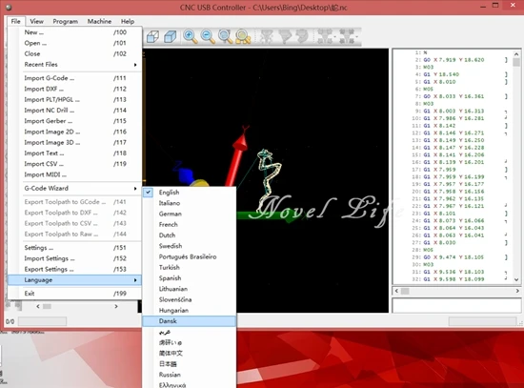
Task: Switch to wireframe cube view icon
Action: [x=152, y=36]
